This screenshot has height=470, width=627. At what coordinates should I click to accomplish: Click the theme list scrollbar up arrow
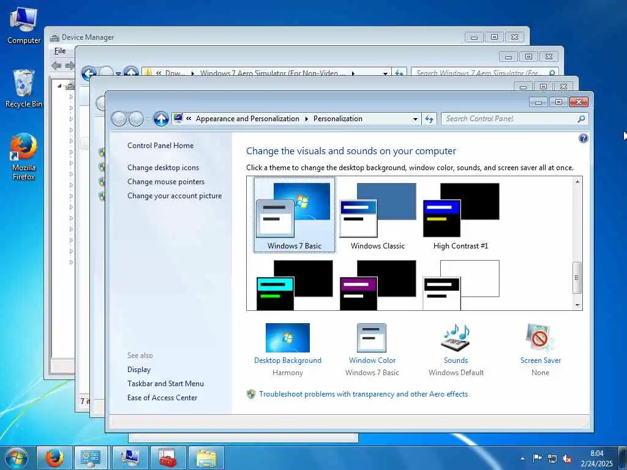577,181
